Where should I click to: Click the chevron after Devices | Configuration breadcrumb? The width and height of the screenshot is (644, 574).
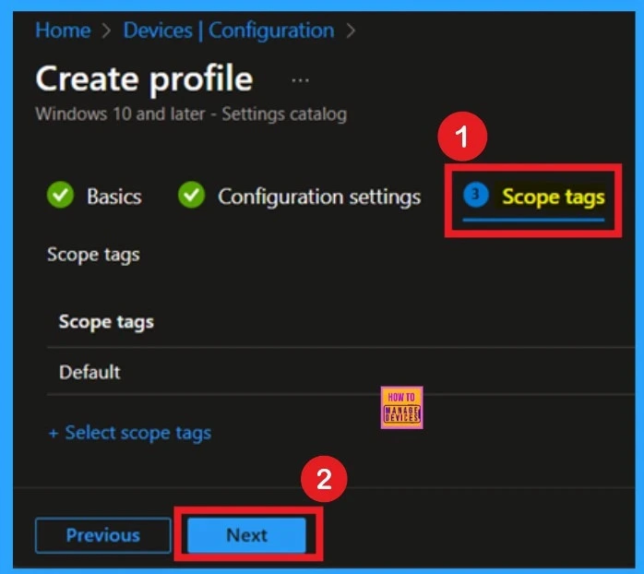[x=350, y=30]
